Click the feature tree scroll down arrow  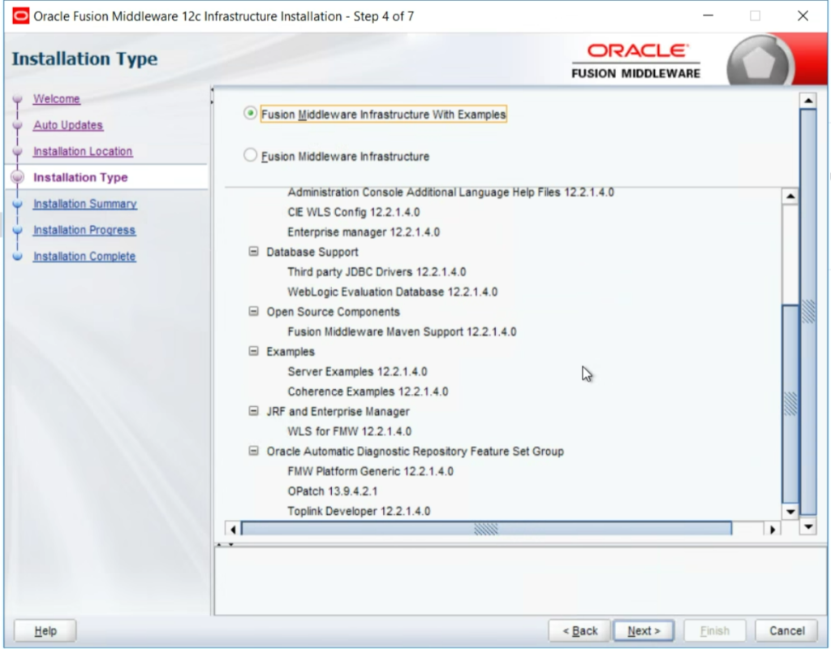coord(790,512)
